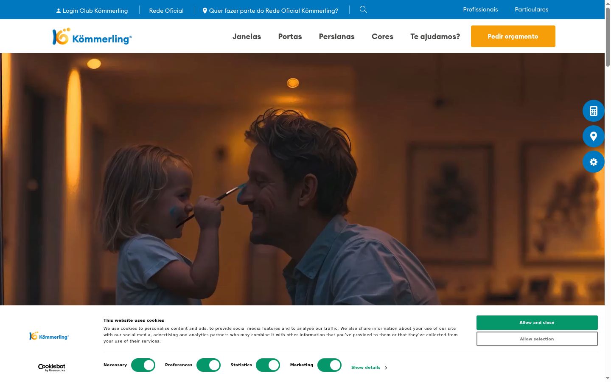Viewport: 611px width, 382px height.
Task: Open the Te ajudamos? menu
Action: tap(435, 37)
